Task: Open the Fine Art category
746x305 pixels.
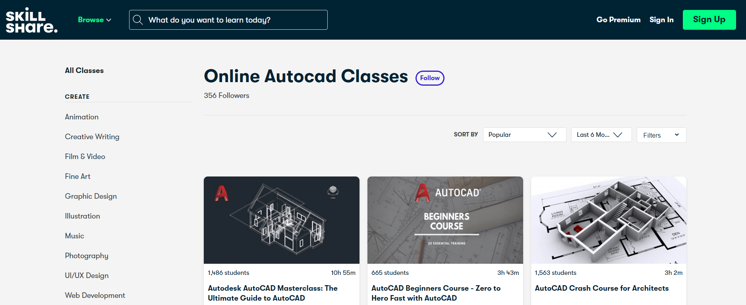Action: (x=78, y=176)
